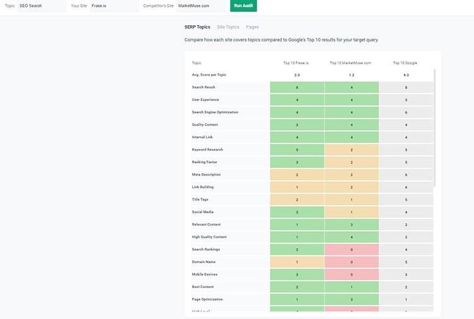Image resolution: width=474 pixels, height=319 pixels.
Task: Select the Social Media topic label
Action: (x=202, y=212)
